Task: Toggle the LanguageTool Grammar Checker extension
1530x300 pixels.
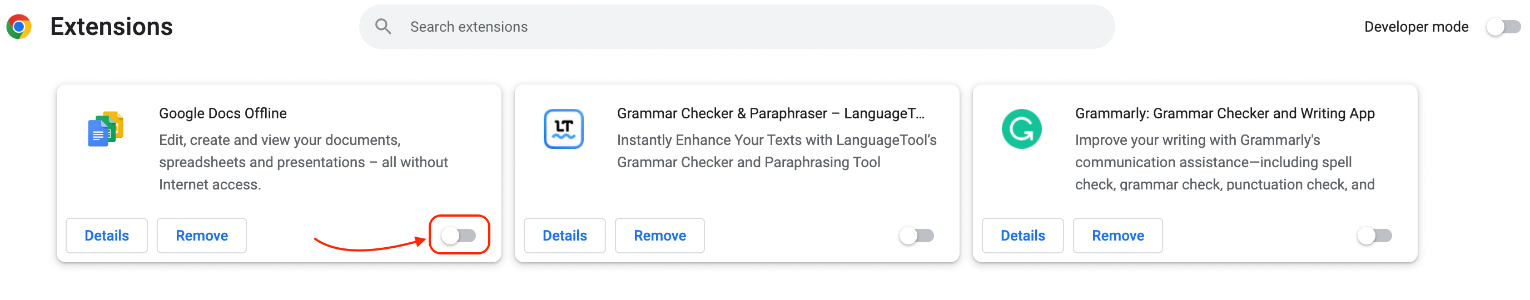Action: [x=916, y=236]
